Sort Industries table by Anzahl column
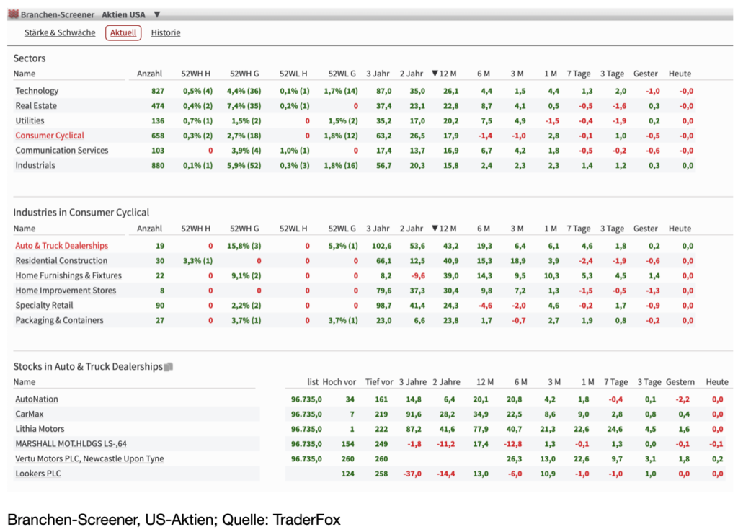The width and height of the screenshot is (738, 532). tap(149, 229)
